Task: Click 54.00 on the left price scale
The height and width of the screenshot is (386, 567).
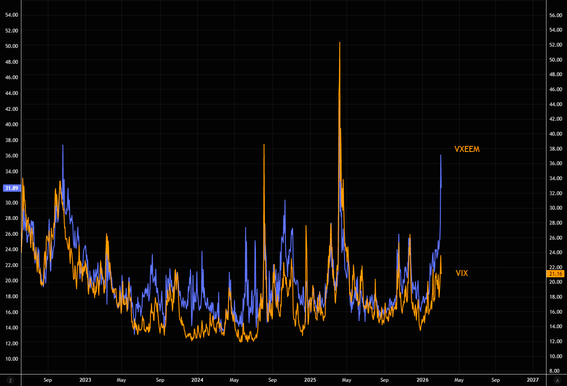Action: click(12, 15)
